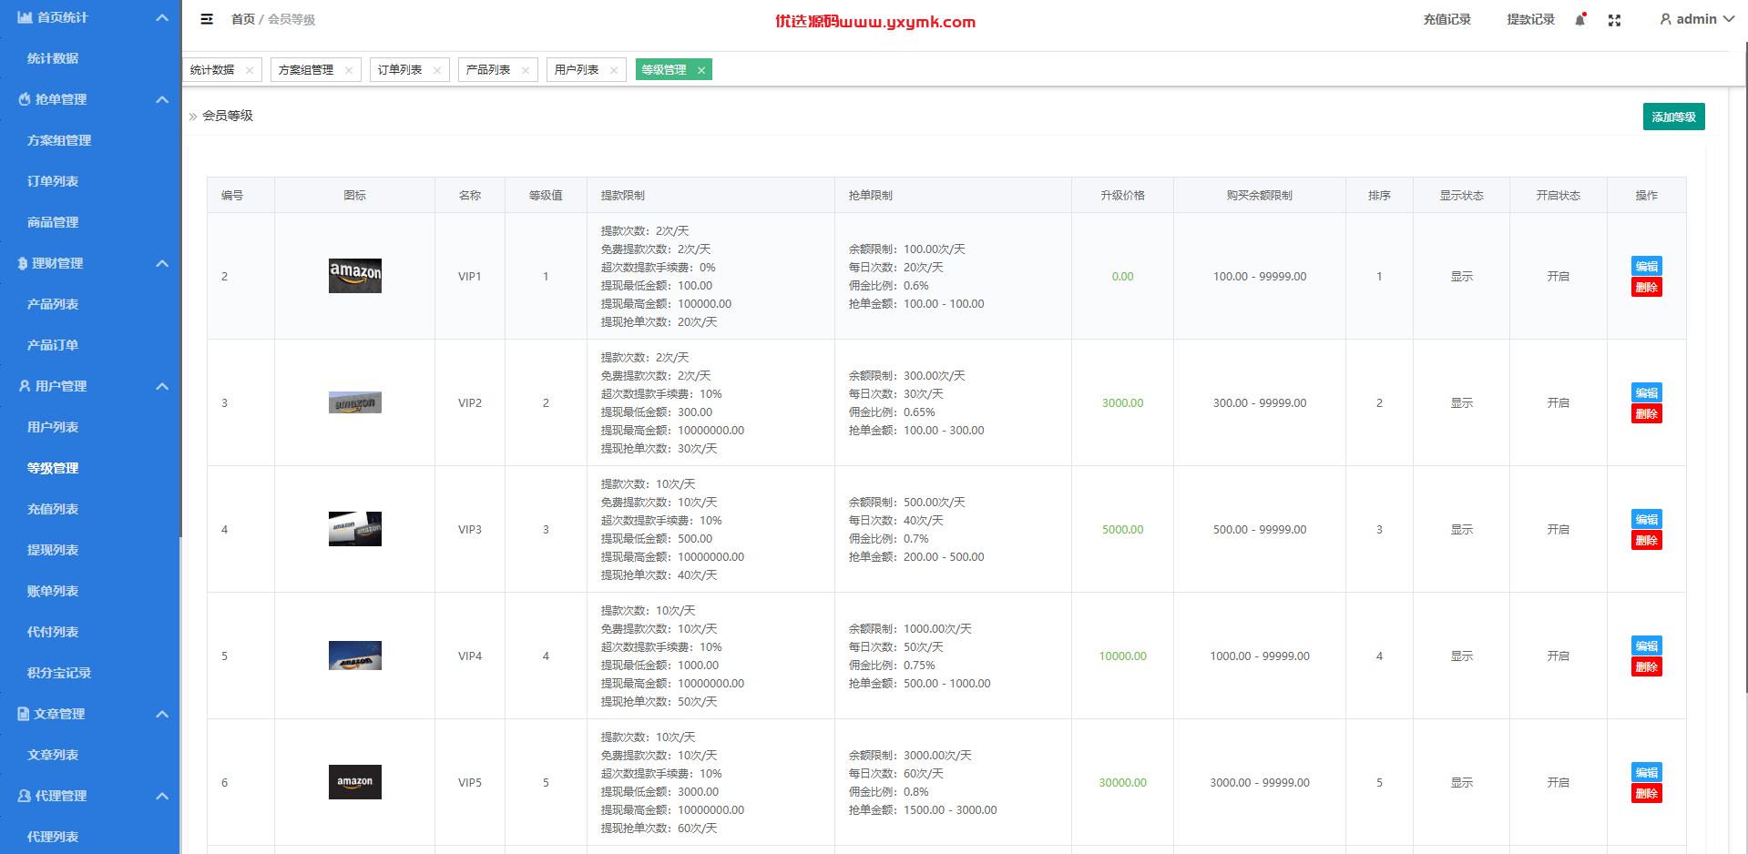The width and height of the screenshot is (1748, 854).
Task: Open 充值记录 in the top bar
Action: click(1447, 19)
